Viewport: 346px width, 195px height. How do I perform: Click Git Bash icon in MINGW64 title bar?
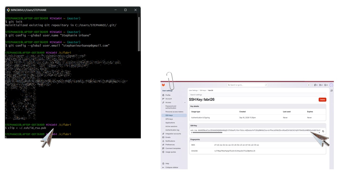coord(8,10)
